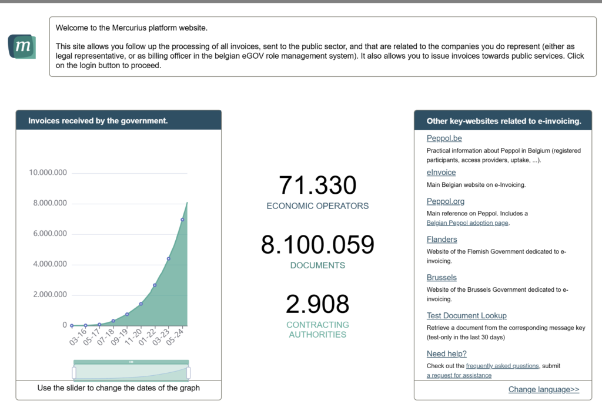
Task: Click the left handle of the date slider
Action: tap(74, 372)
